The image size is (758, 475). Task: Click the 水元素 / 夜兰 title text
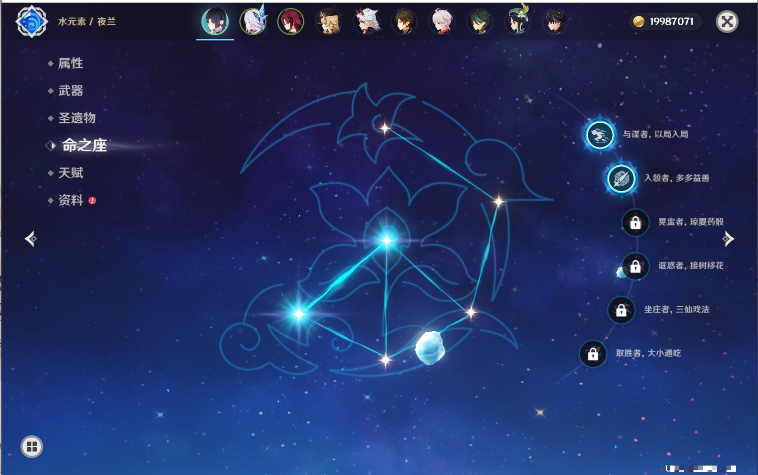point(87,22)
